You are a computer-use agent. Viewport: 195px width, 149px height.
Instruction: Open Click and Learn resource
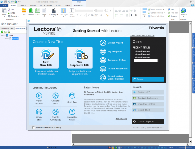coord(56,98)
